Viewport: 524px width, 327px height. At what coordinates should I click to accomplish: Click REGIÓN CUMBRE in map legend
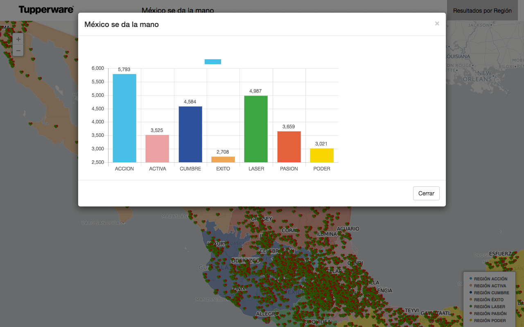pyautogui.click(x=492, y=293)
